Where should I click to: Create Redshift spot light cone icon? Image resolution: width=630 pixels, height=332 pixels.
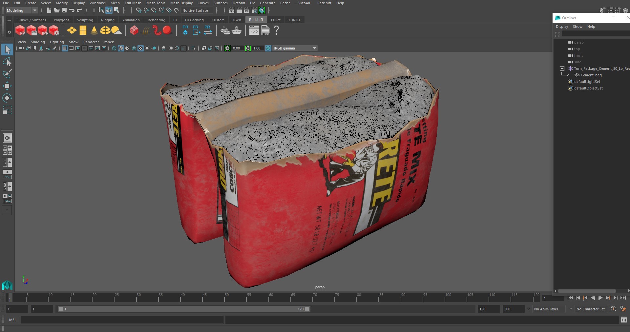tap(94, 30)
